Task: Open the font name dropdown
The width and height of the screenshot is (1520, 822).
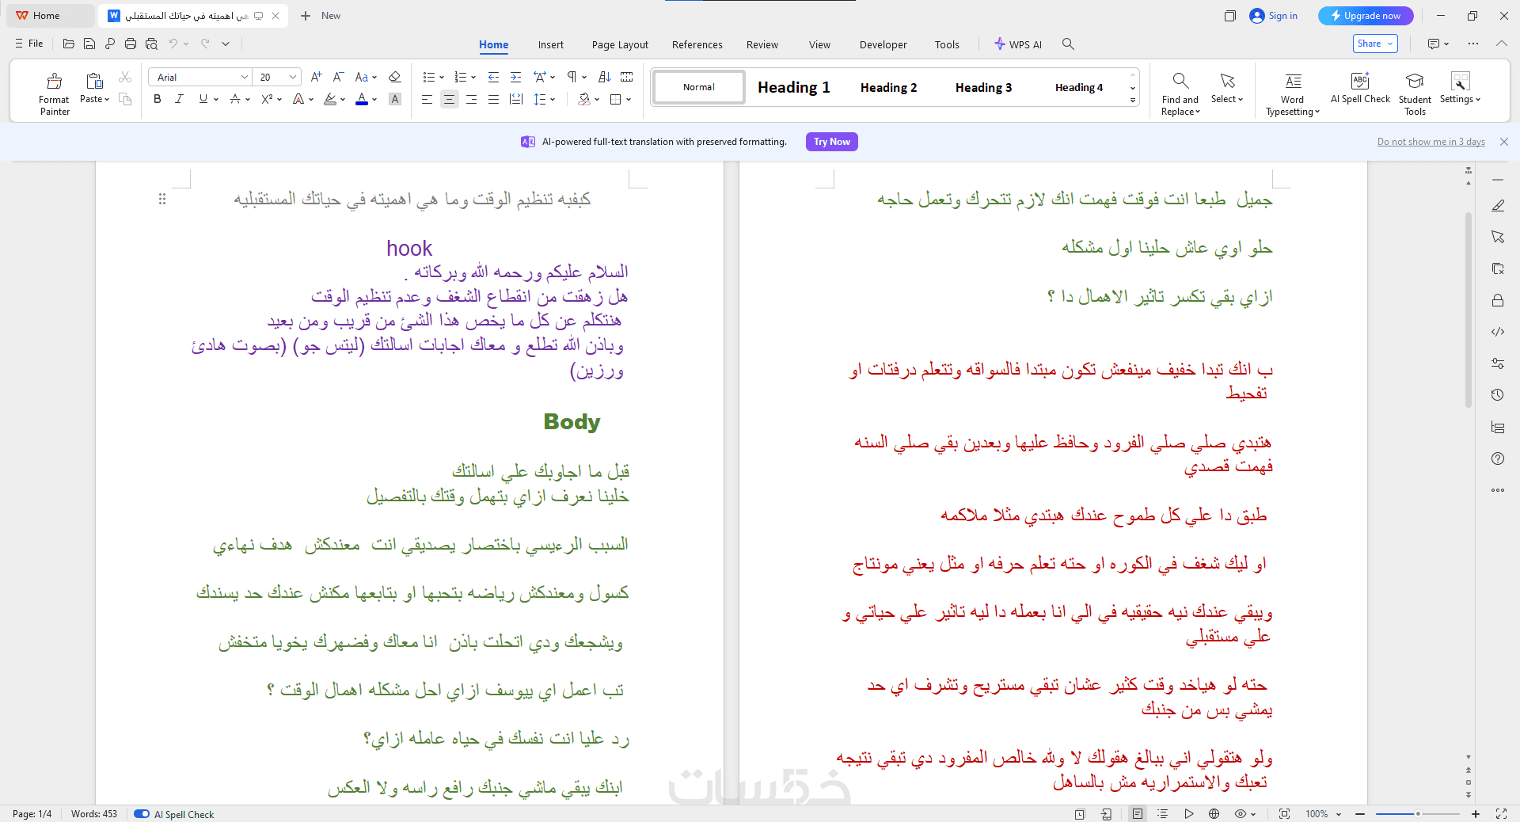Action: 244,77
